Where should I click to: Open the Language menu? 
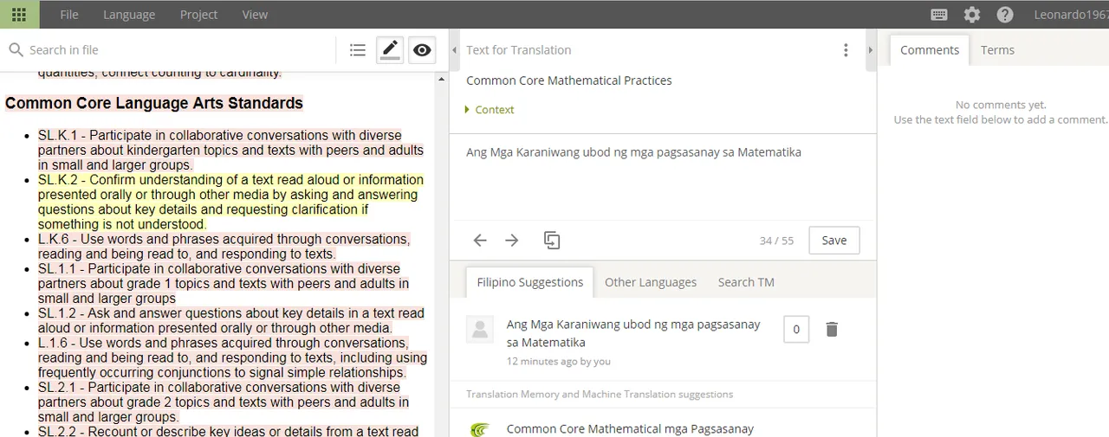[129, 15]
